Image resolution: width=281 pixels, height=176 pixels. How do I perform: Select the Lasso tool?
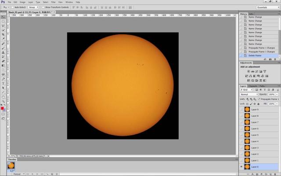[x=3, y=26]
